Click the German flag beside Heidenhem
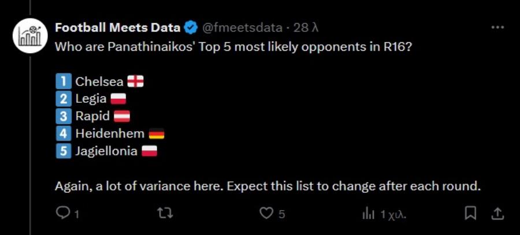This screenshot has height=235, width=520. pos(157,134)
